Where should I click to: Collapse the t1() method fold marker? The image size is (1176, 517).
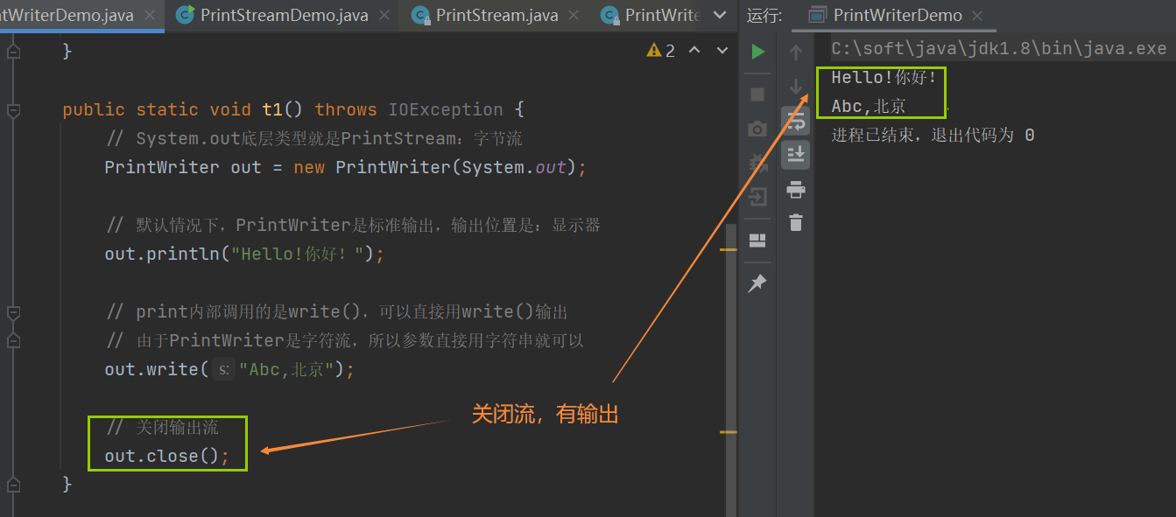[13, 110]
